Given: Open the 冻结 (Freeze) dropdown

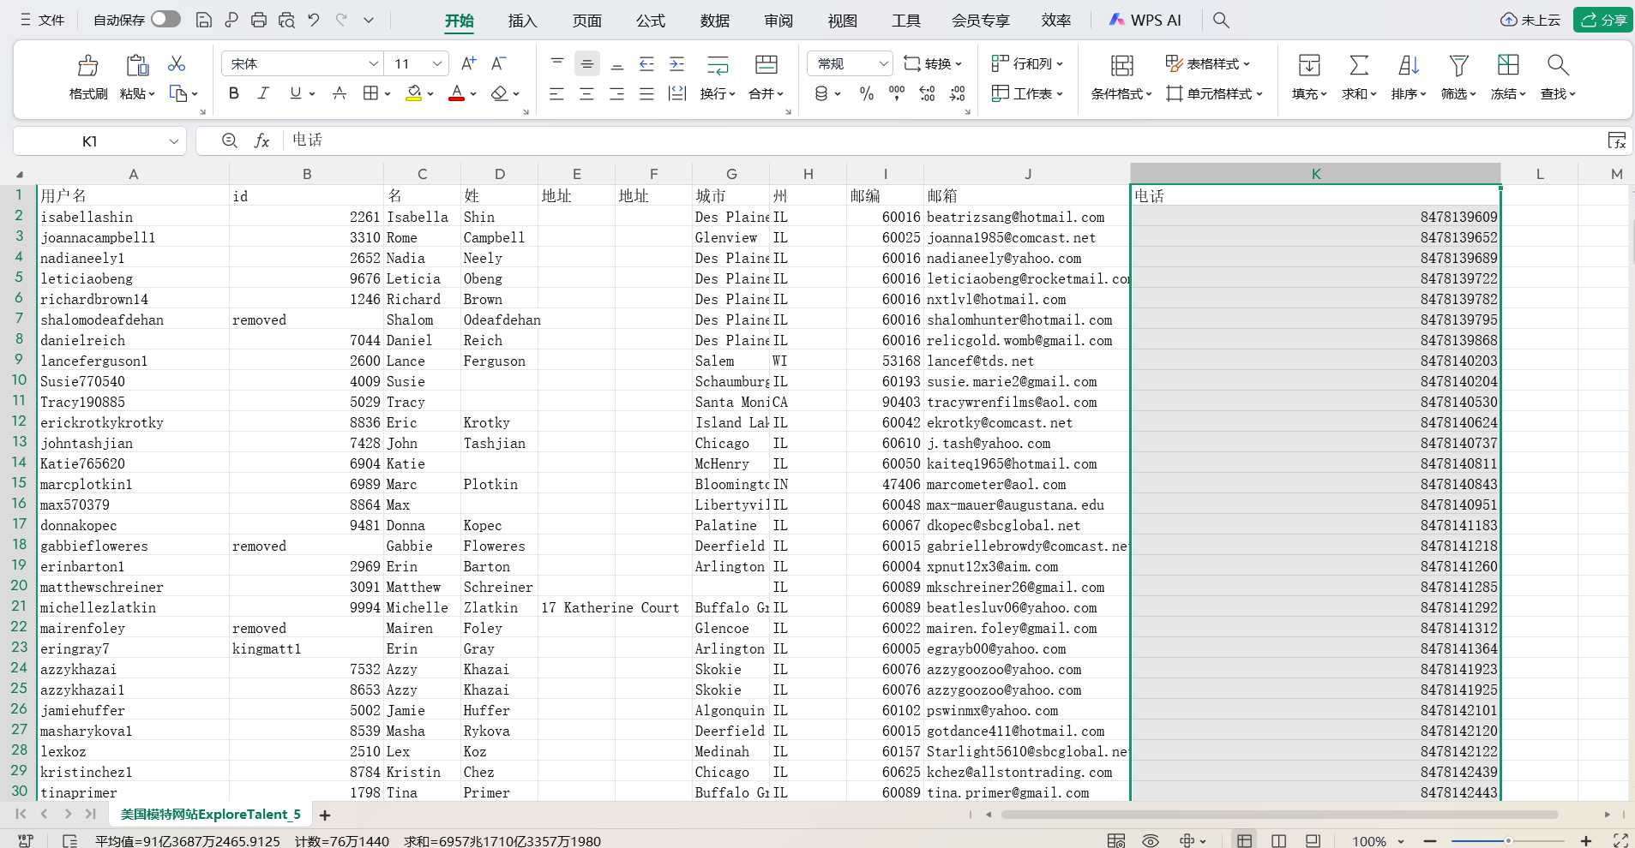Looking at the screenshot, I should tap(1508, 93).
